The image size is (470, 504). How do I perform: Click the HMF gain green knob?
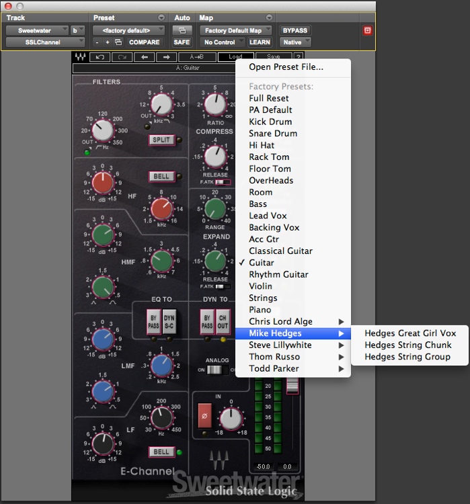click(x=103, y=235)
